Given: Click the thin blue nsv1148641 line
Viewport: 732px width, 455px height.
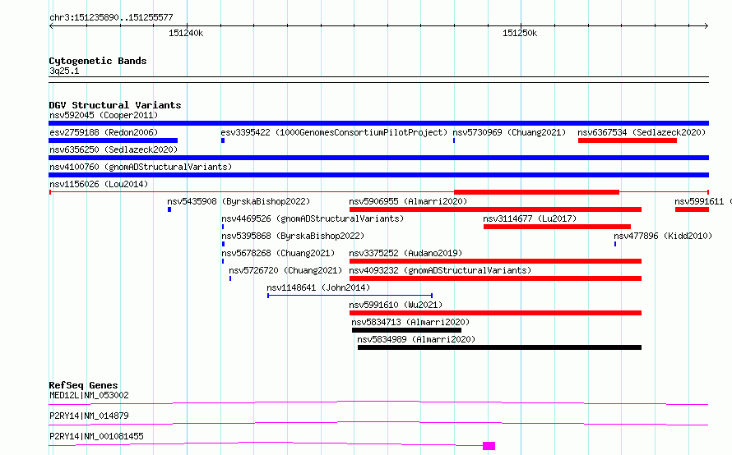Looking at the screenshot, I should click(350, 296).
